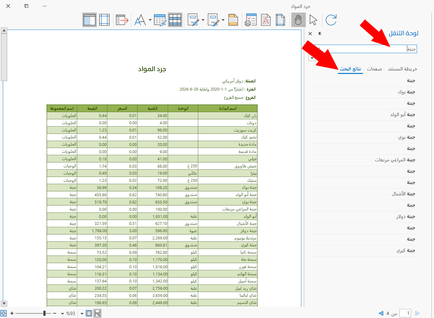This screenshot has height=318, width=434.
Task: Click the page number input box
Action: pos(405,313)
